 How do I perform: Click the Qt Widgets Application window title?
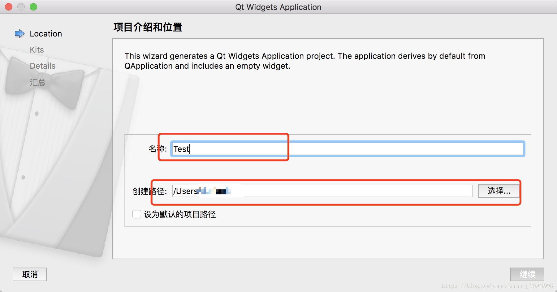(278, 7)
